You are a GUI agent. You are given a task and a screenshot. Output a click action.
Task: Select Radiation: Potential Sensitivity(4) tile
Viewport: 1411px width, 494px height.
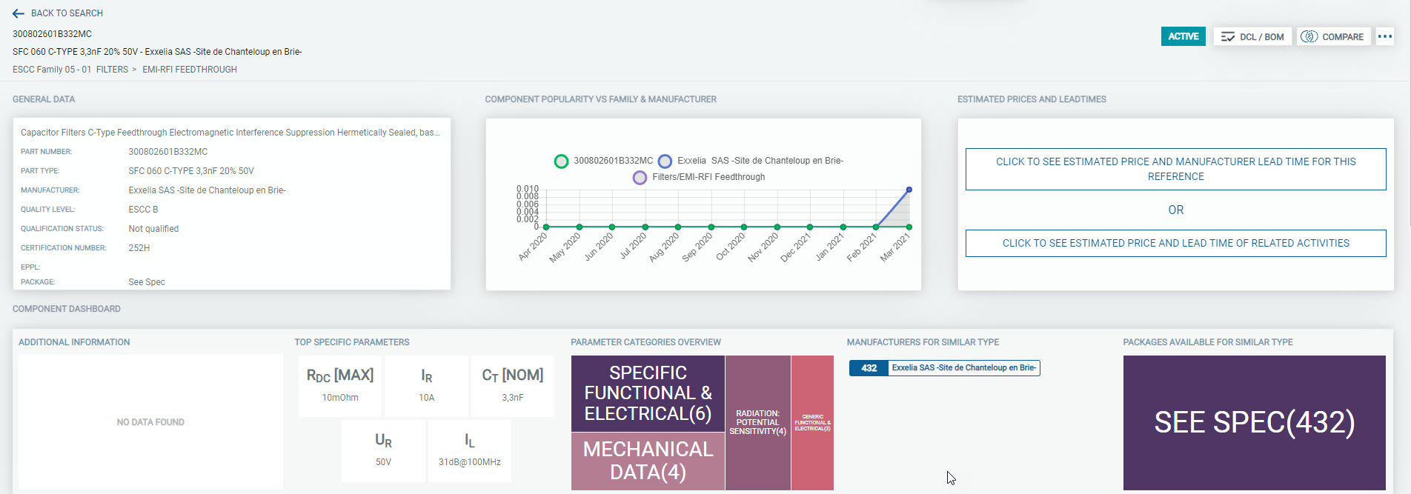[757, 422]
